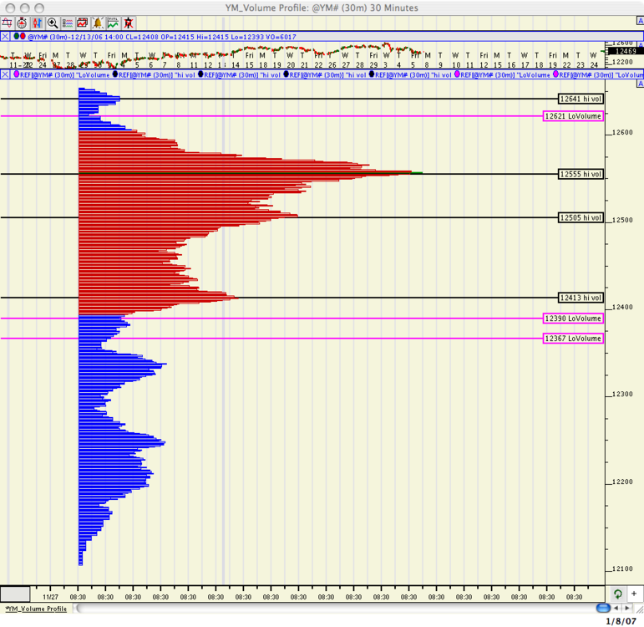644x627 pixels.
Task: Click the scroll right arrow
Action: [626, 608]
